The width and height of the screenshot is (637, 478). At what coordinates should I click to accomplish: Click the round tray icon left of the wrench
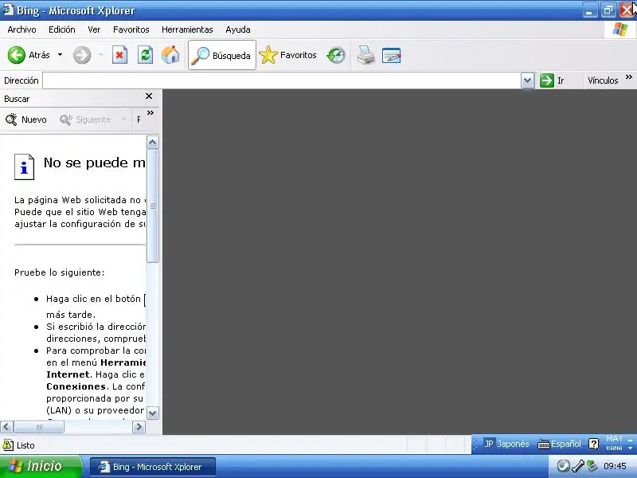[x=563, y=466]
